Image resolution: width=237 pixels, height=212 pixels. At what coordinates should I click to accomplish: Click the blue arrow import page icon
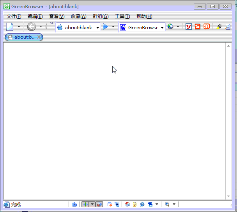click(x=117, y=205)
